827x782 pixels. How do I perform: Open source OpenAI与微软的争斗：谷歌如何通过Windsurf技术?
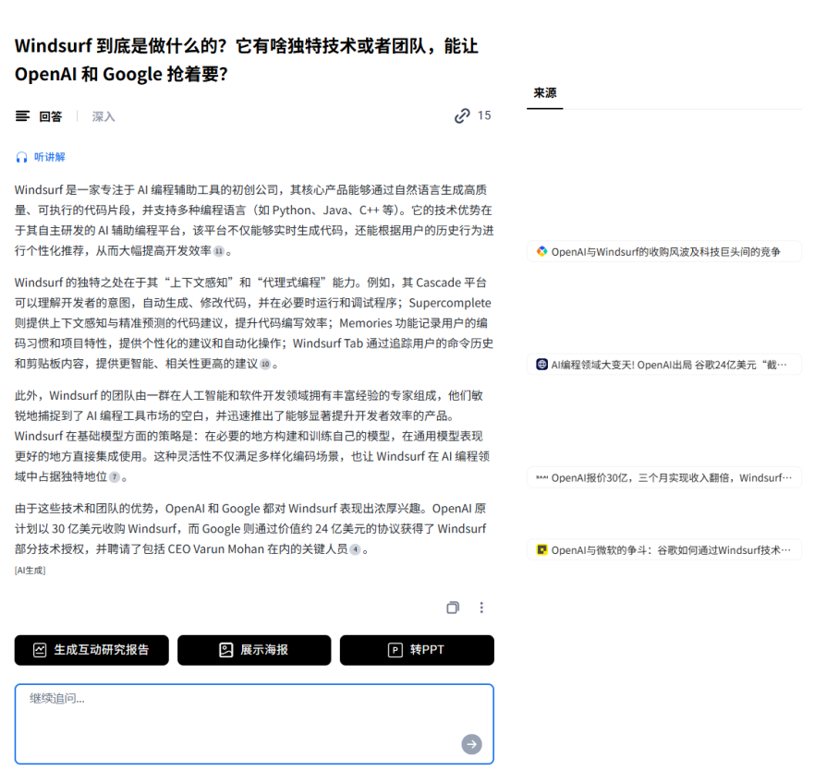(664, 549)
